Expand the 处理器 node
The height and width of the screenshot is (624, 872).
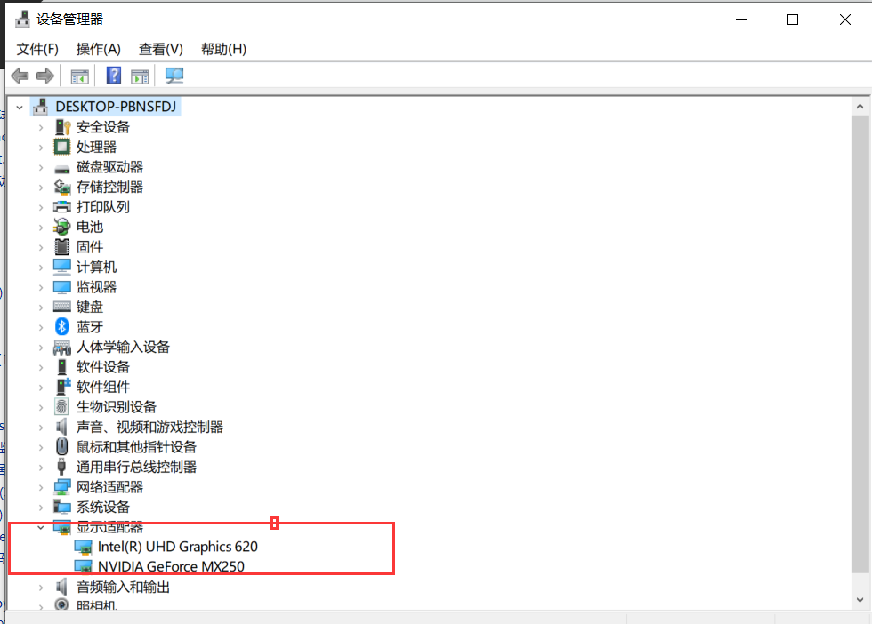[x=41, y=148]
